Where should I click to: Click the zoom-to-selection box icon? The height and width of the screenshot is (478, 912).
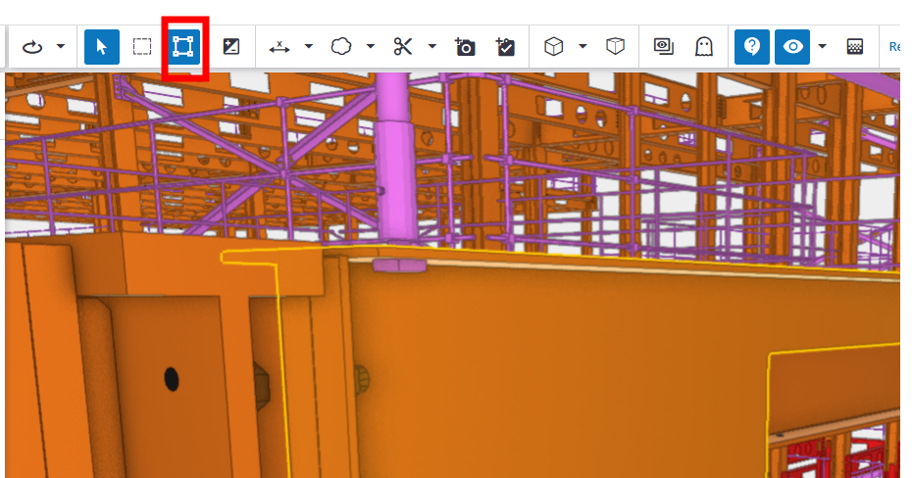coord(183,47)
